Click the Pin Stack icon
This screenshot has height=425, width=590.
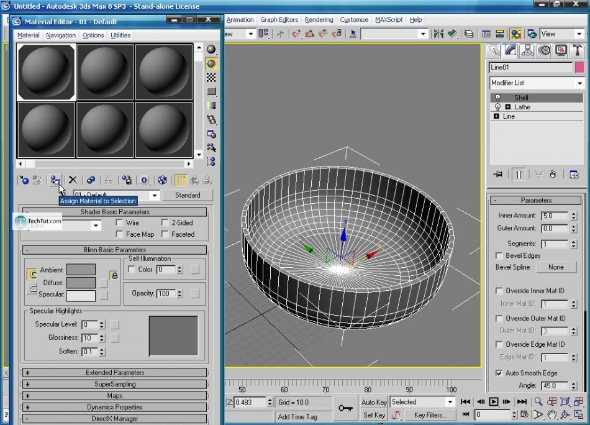point(497,175)
